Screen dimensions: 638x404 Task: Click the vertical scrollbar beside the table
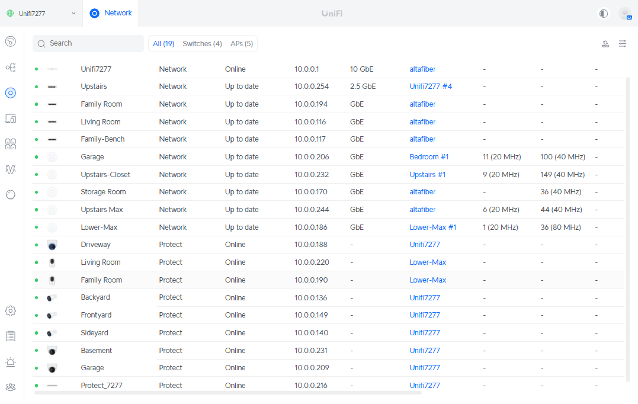(628, 229)
